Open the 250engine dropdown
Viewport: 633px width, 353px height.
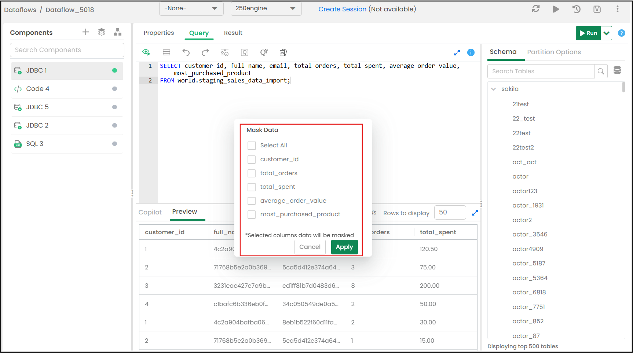coord(266,8)
